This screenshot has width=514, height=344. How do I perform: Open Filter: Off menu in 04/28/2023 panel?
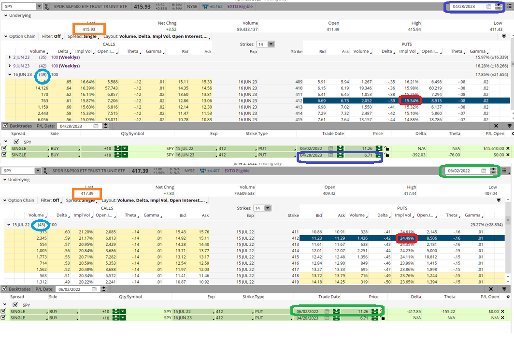click(x=52, y=36)
